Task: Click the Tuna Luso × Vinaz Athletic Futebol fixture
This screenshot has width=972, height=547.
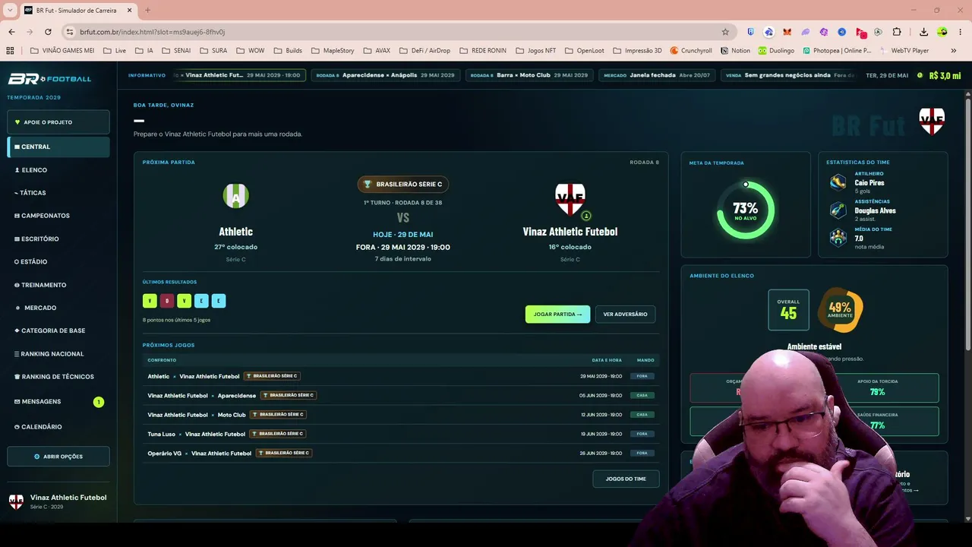Action: coord(401,434)
